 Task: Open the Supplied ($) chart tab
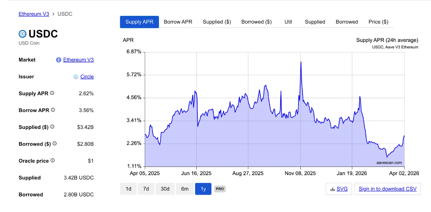(x=217, y=22)
